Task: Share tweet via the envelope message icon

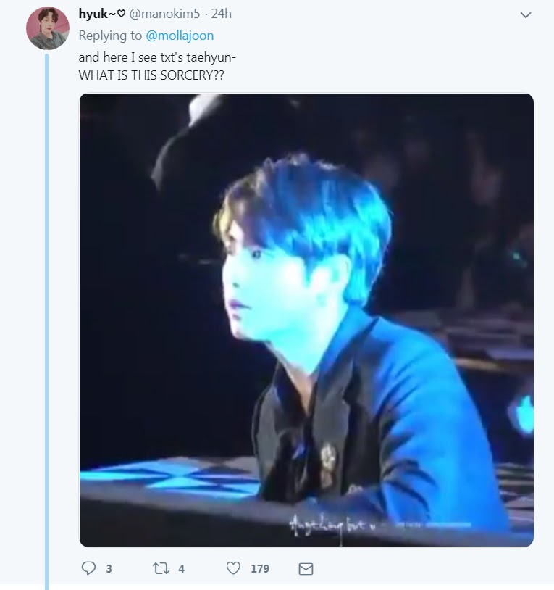Action: (x=306, y=568)
